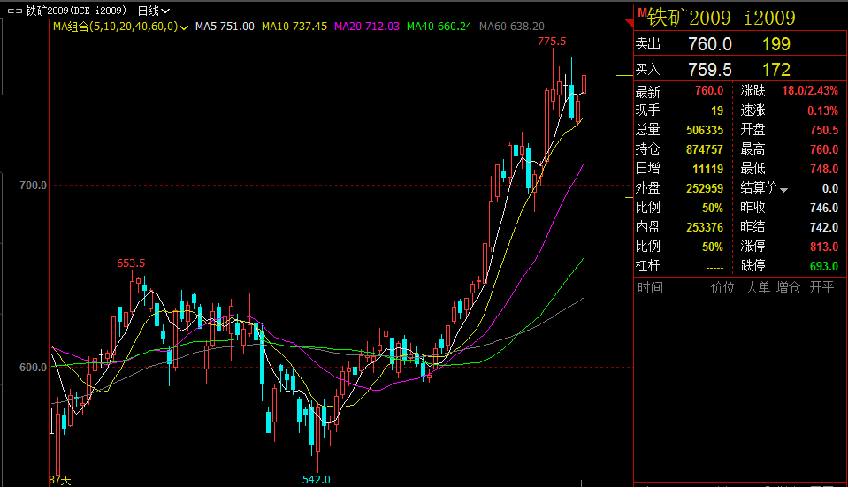This screenshot has height=487, width=848.
Task: Click the 大单 column header
Action: pyautogui.click(x=758, y=287)
